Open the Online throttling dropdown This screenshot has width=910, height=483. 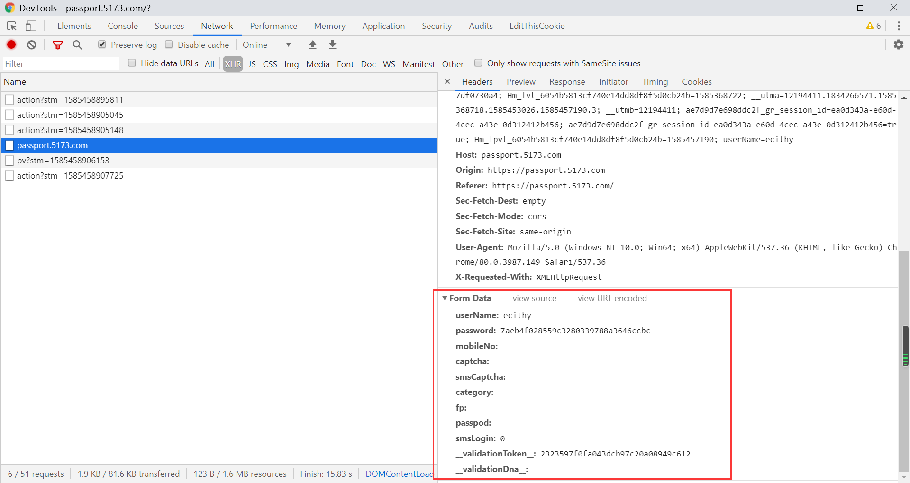(x=267, y=45)
